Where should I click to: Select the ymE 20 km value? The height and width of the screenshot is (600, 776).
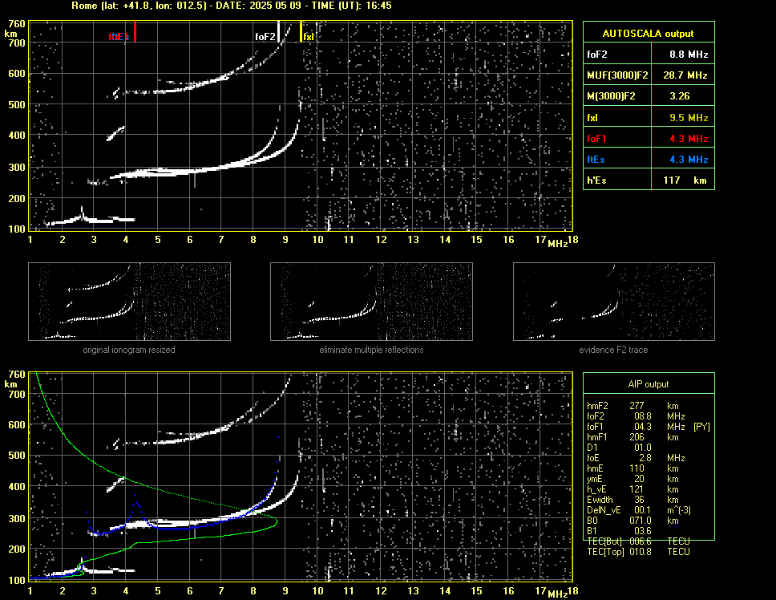640,479
